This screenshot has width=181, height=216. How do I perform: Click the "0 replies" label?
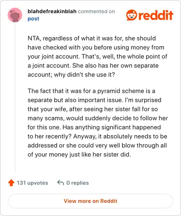coord(77,183)
